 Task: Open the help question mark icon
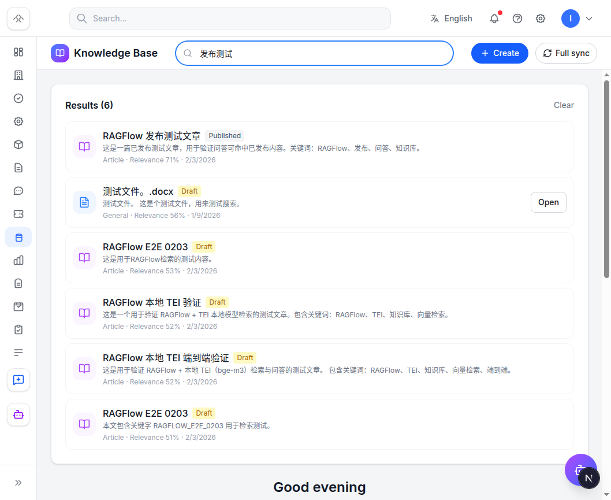[x=517, y=18]
